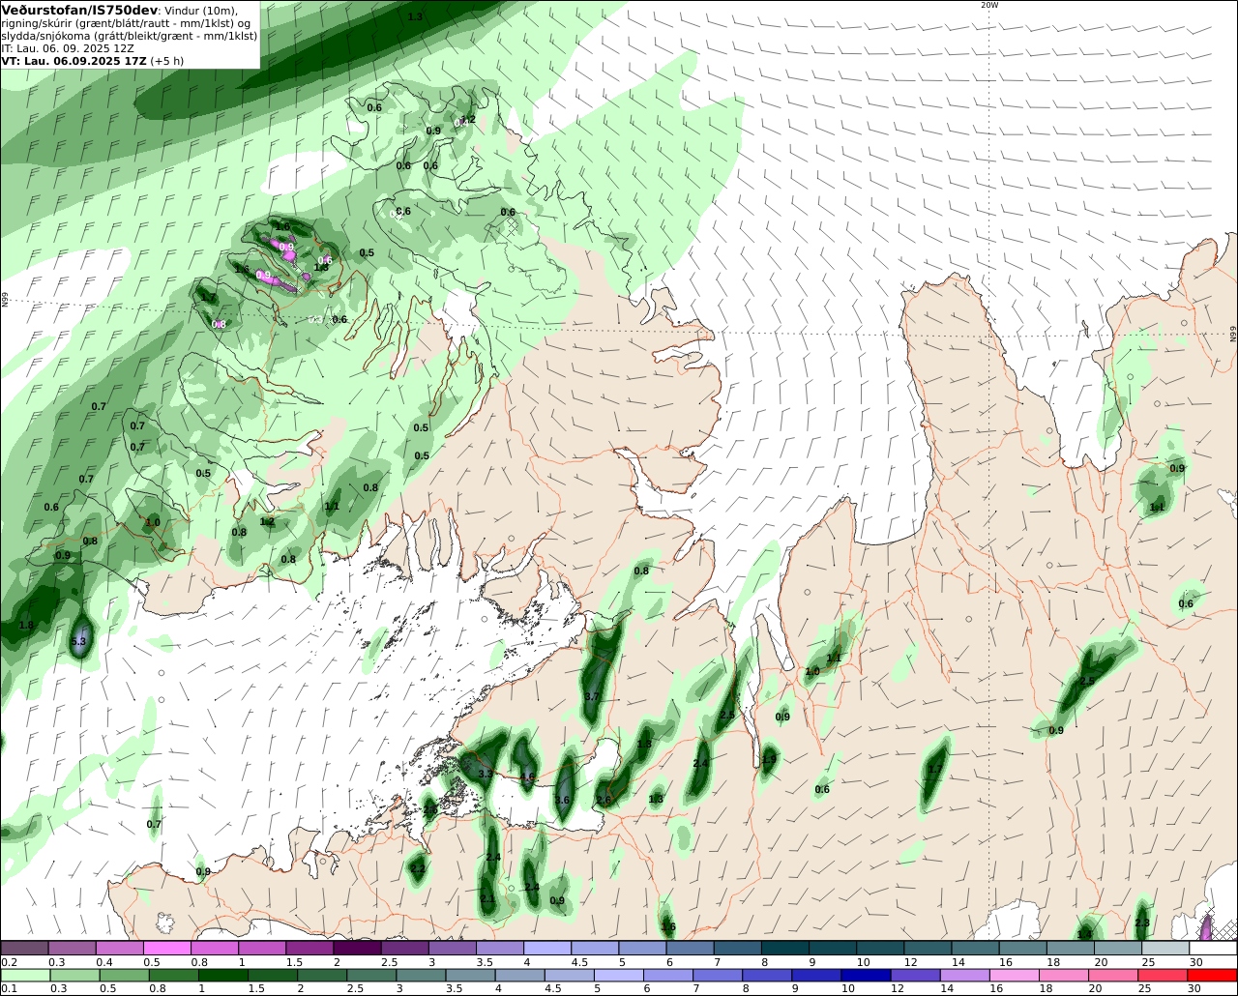Select the dark purple snow swatch labeled 2

(x=357, y=949)
